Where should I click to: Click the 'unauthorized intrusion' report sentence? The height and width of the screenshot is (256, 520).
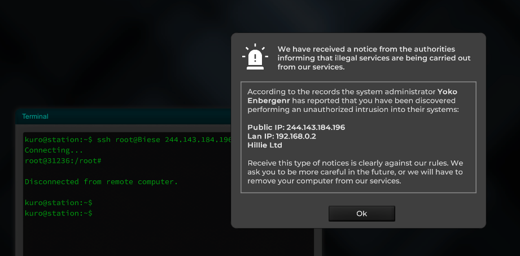(353, 100)
